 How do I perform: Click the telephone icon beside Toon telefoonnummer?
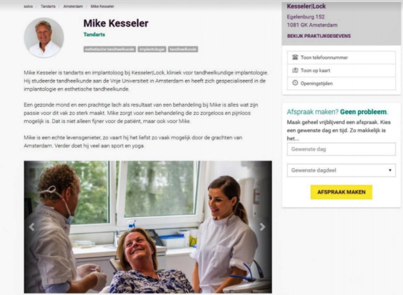[x=295, y=57]
